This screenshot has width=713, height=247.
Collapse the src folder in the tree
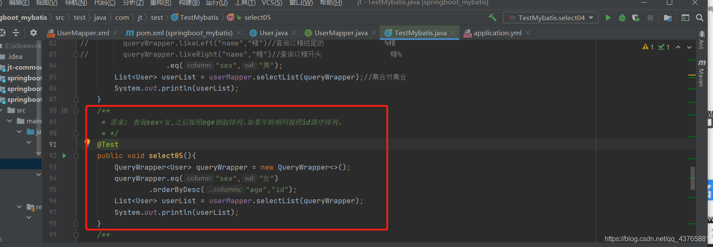(1, 110)
